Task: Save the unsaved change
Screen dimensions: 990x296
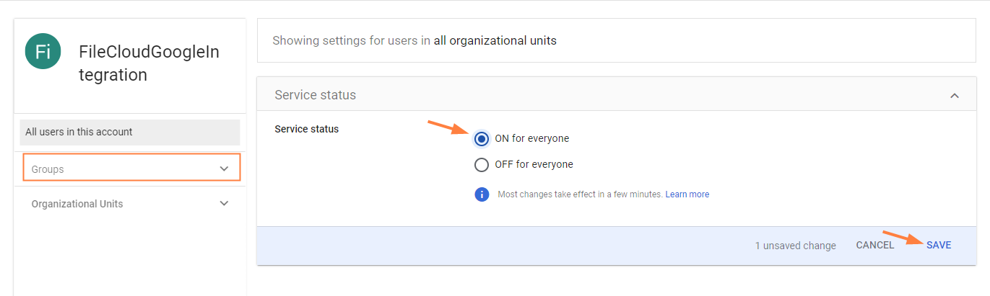Action: 939,246
